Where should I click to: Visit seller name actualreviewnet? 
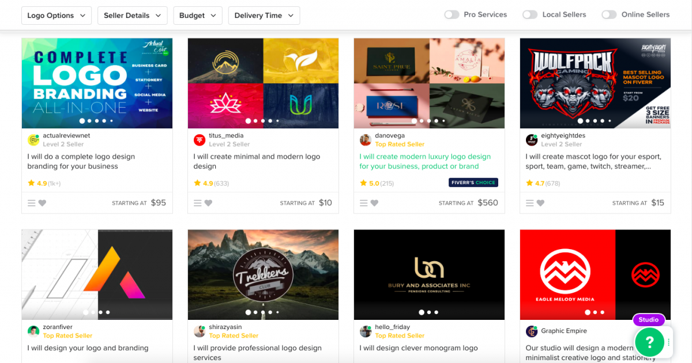point(66,136)
